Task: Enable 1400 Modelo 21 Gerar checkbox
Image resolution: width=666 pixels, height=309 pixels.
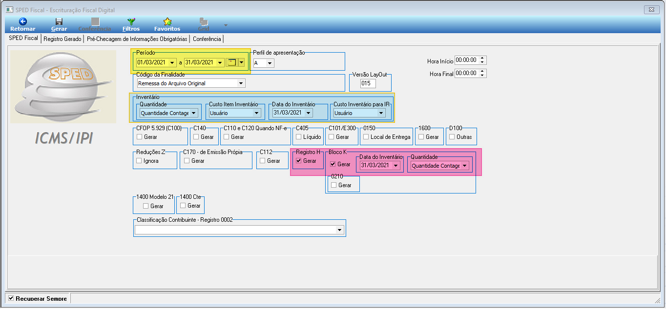Action: pos(146,206)
